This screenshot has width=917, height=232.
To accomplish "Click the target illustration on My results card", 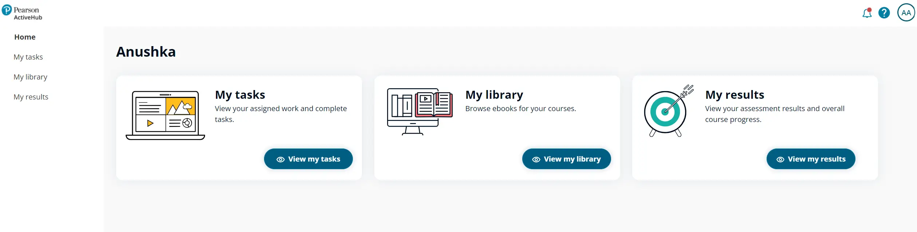I will coord(668,111).
